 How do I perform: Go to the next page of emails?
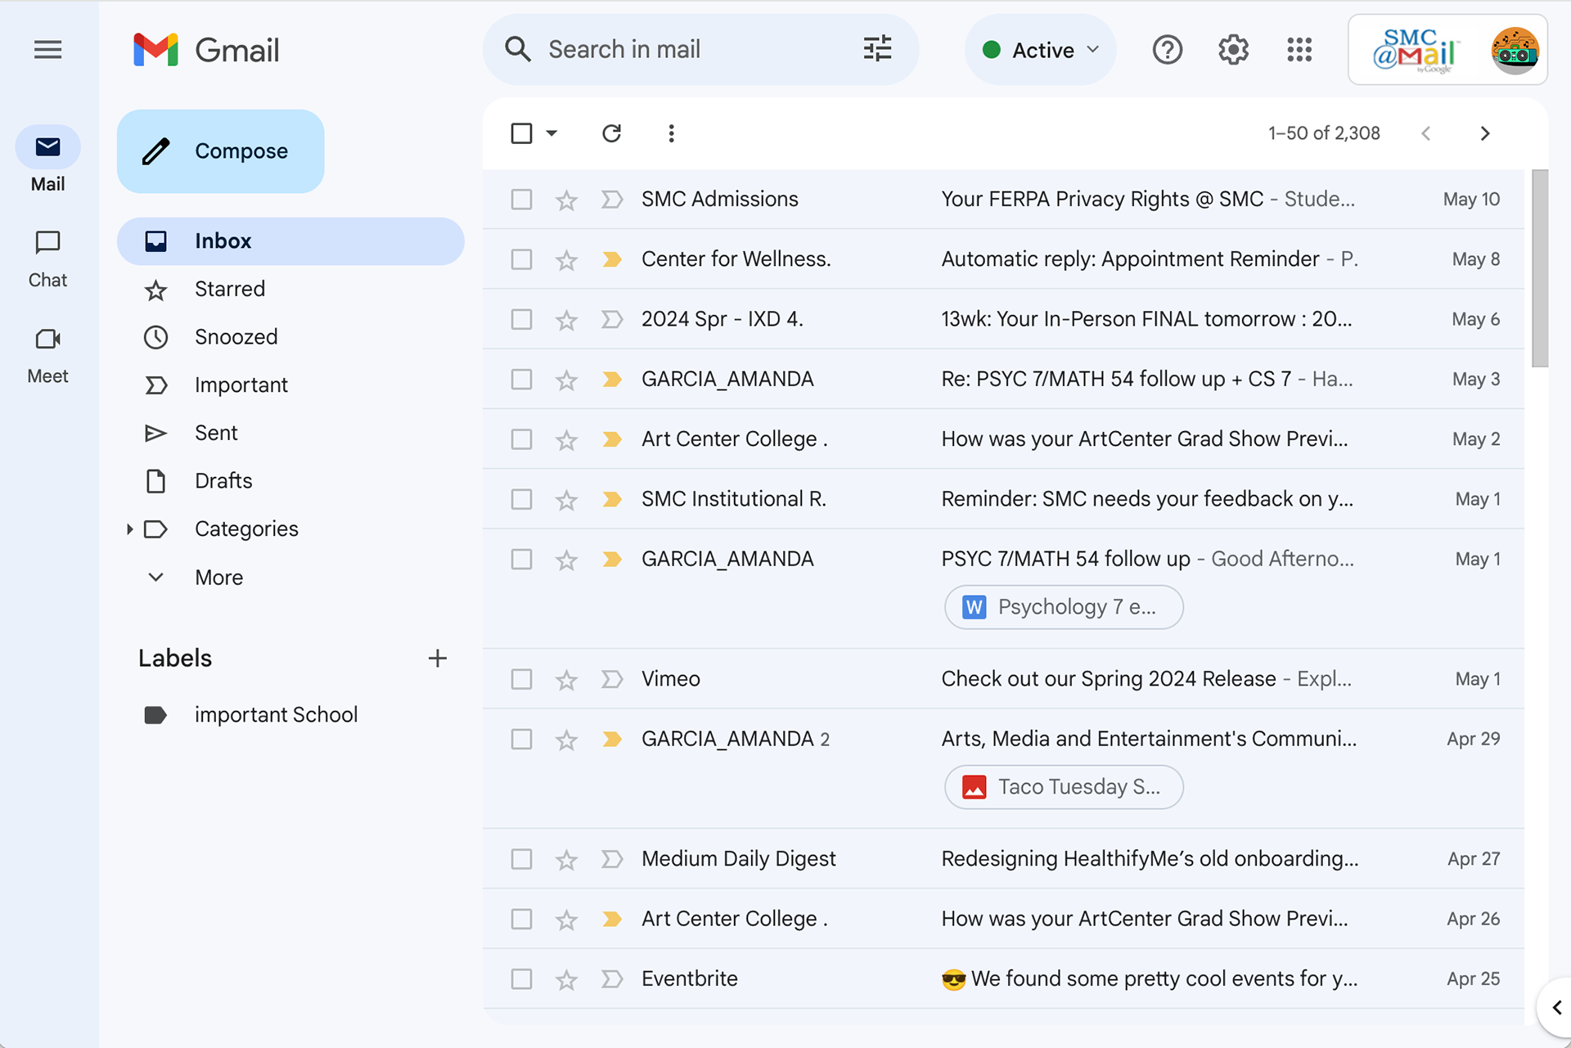pos(1485,133)
